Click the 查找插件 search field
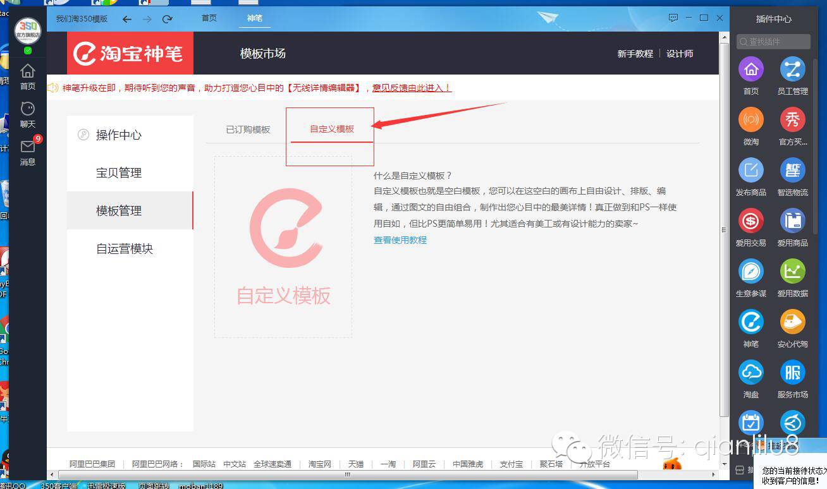827x489 pixels. (x=773, y=42)
